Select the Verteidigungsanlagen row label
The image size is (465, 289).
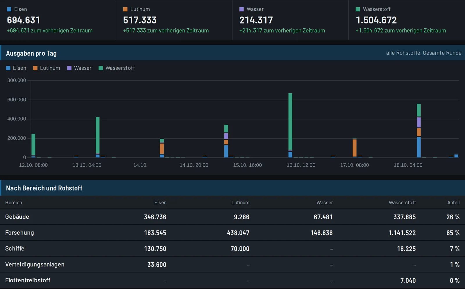coord(35,265)
